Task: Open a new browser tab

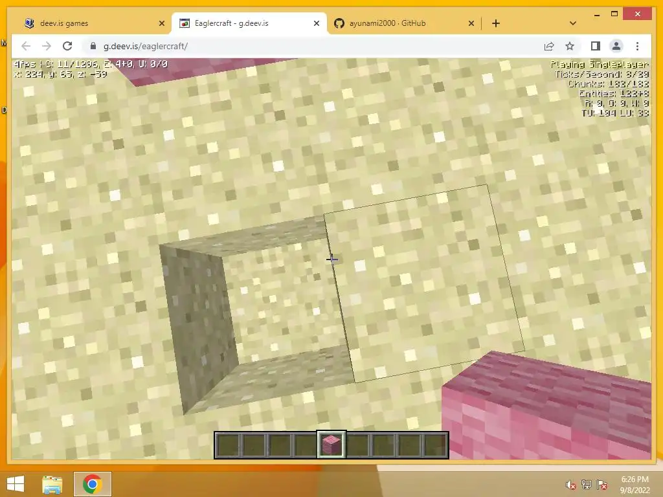Action: pyautogui.click(x=496, y=24)
